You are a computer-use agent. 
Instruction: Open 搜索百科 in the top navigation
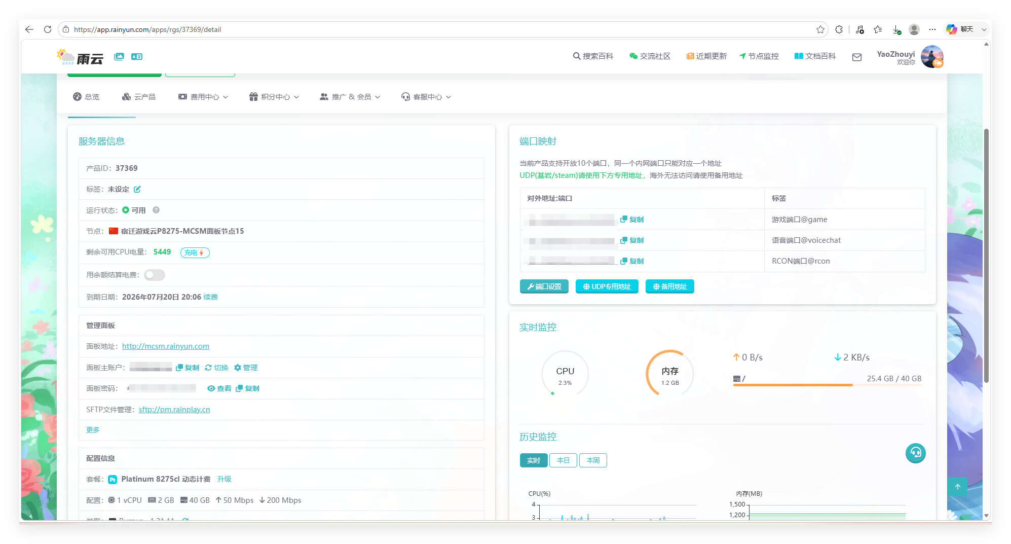point(593,56)
